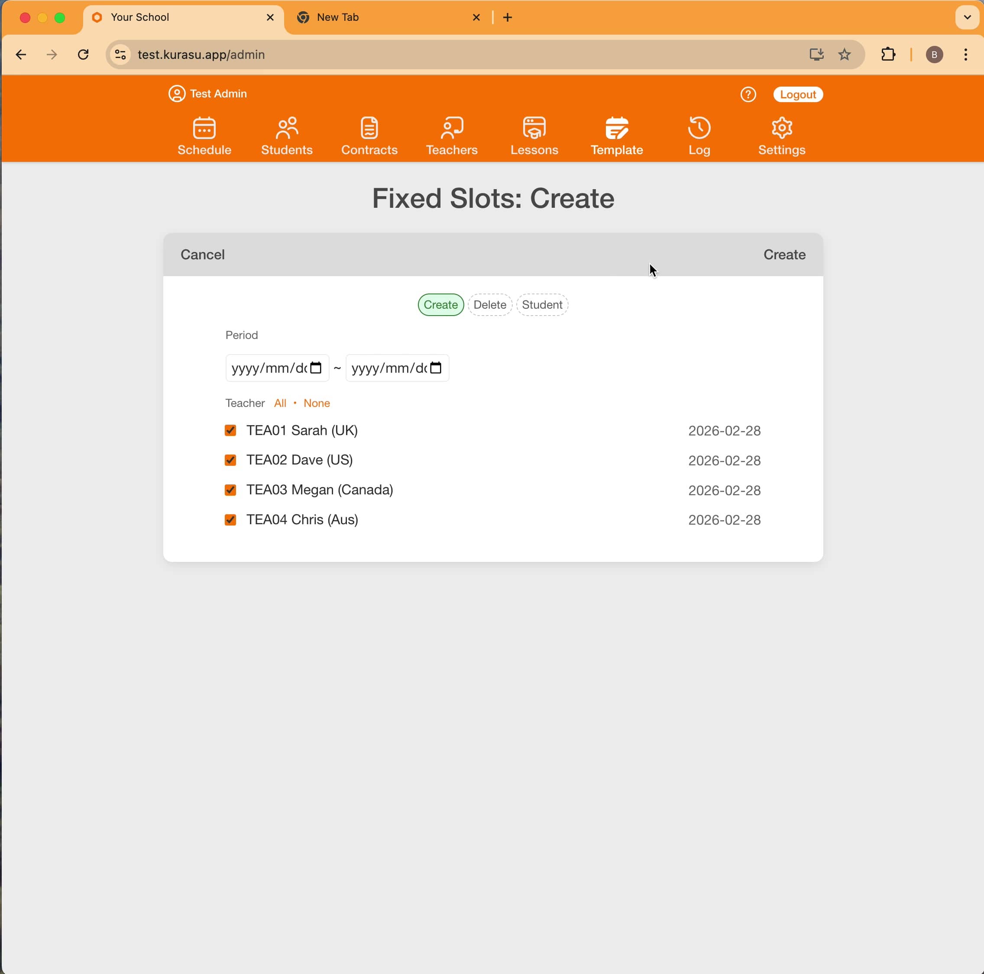Open the Schedule section
984x974 pixels.
pyautogui.click(x=204, y=136)
